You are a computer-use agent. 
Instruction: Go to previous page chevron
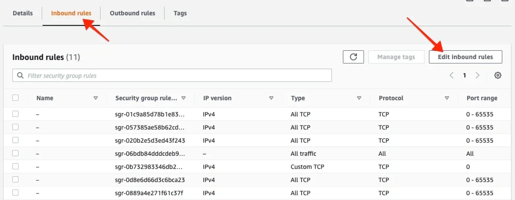(x=452, y=75)
